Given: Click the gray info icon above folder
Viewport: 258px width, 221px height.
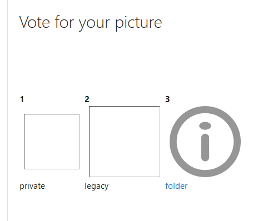Looking at the screenshot, I should pyautogui.click(x=205, y=142).
